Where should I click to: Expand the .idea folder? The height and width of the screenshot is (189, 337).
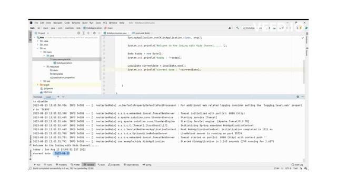coord(38,41)
